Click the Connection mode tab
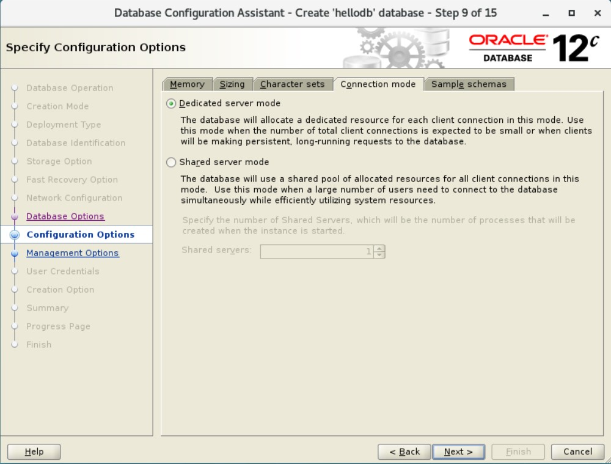 click(x=378, y=84)
